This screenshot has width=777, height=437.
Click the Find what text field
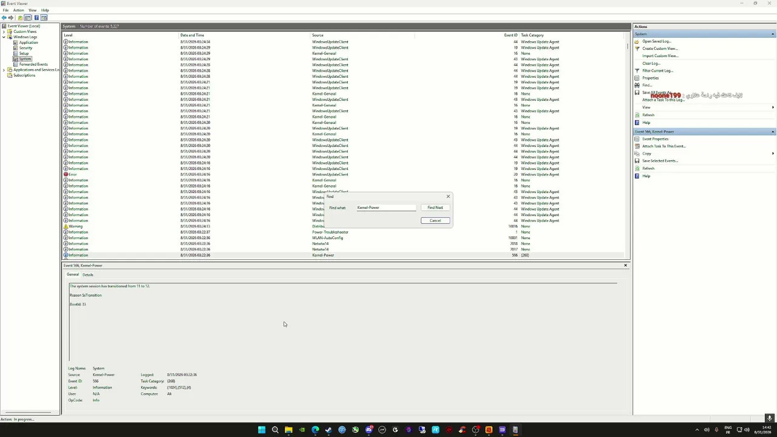tap(386, 208)
